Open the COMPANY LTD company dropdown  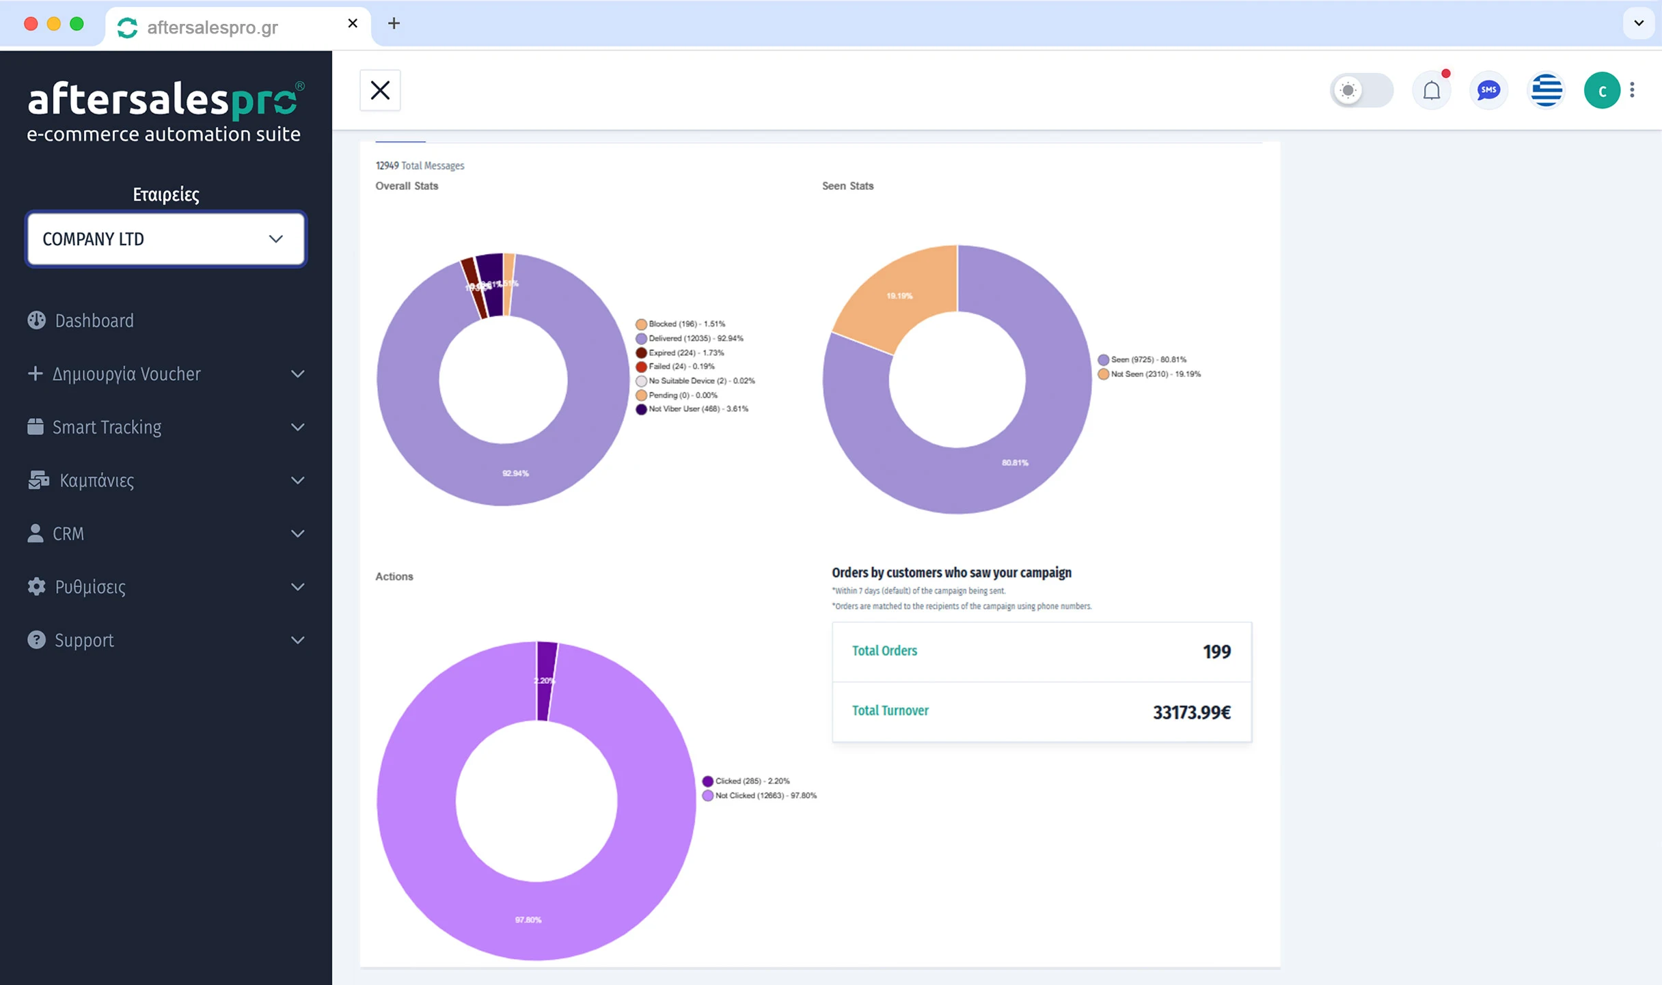165,239
